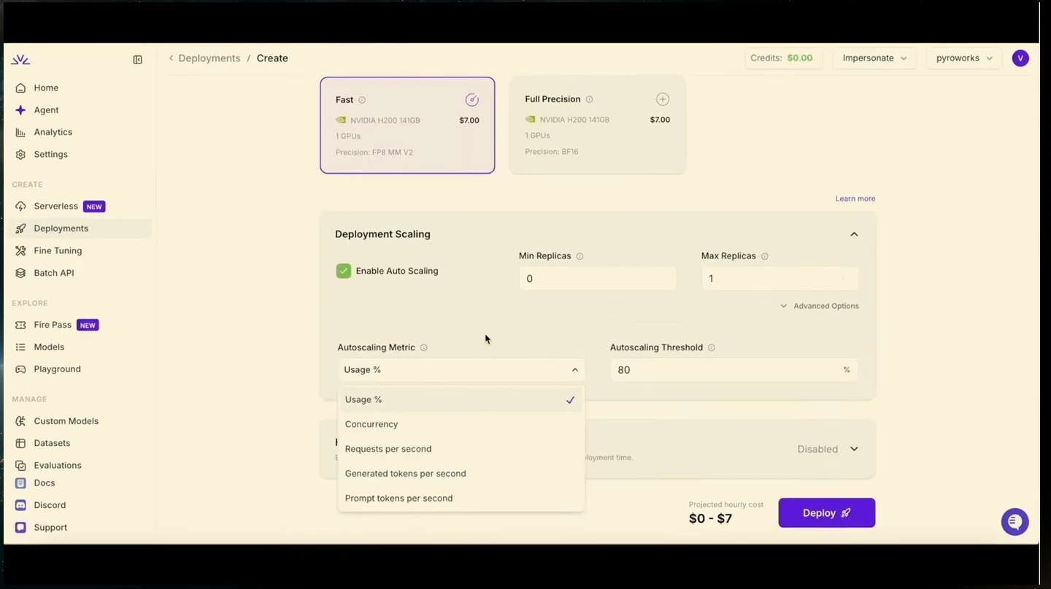The height and width of the screenshot is (589, 1051).
Task: Click the Batch API layers icon
Action: (20, 273)
